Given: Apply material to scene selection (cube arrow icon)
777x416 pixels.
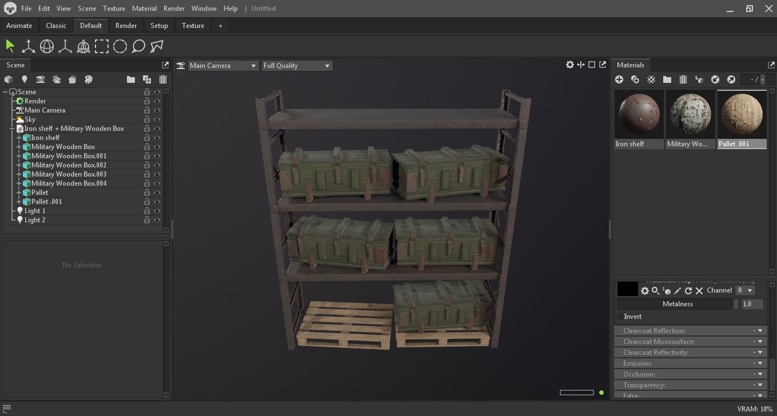Looking at the screenshot, I should click(699, 79).
